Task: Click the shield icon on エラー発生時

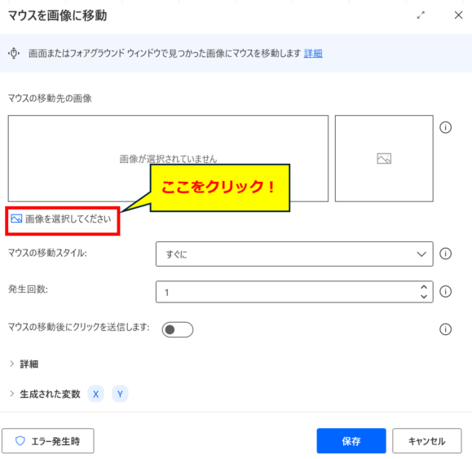Action: [20, 441]
